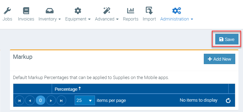Click the Jobs wrench icon
243x112 pixels.
(7, 11)
